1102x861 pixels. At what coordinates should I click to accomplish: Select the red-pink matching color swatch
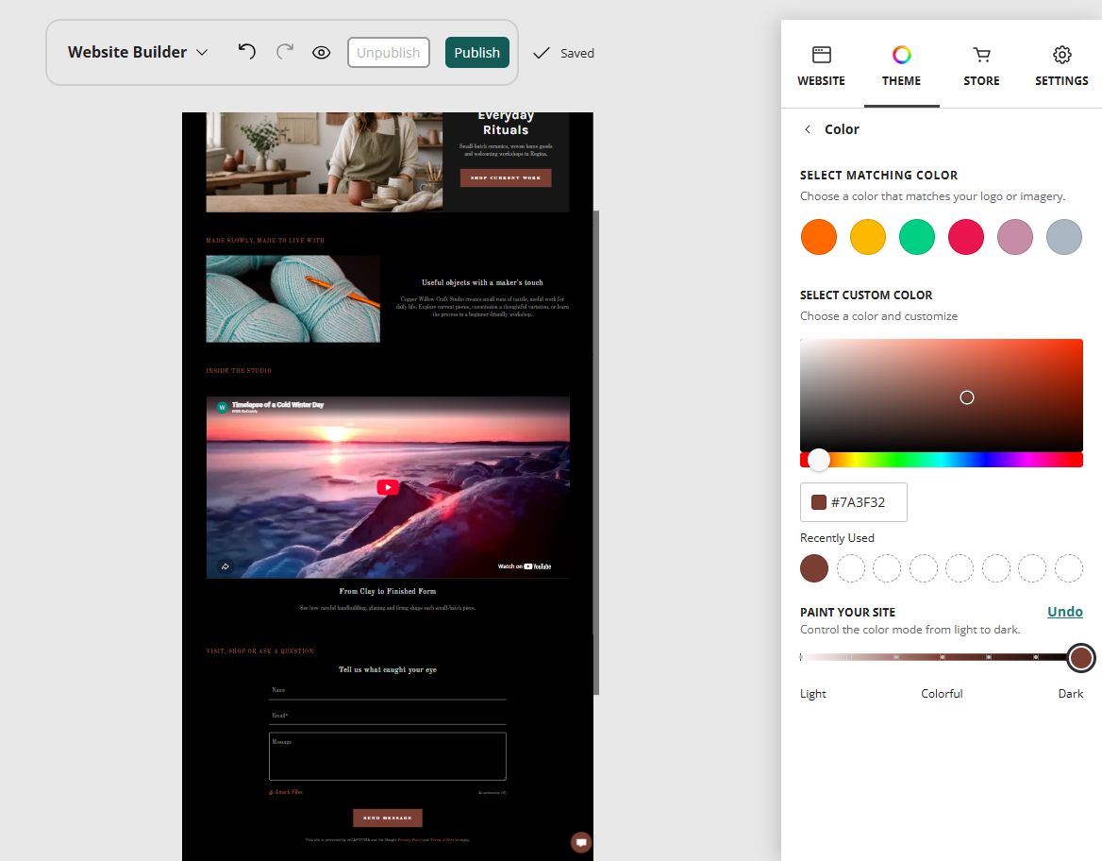965,236
